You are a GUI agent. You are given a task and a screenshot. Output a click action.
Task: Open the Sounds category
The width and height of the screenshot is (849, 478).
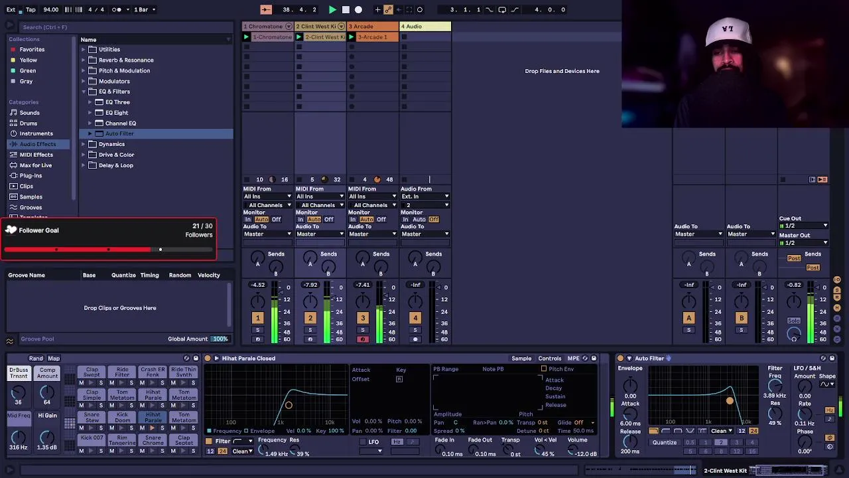click(29, 113)
